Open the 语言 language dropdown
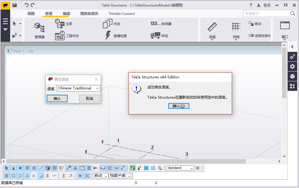 (x=78, y=88)
